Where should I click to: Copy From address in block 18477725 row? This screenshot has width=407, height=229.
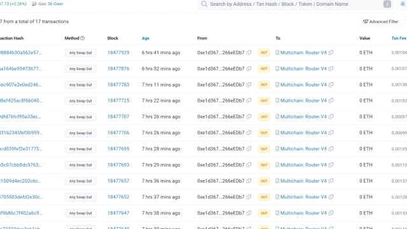(249, 101)
